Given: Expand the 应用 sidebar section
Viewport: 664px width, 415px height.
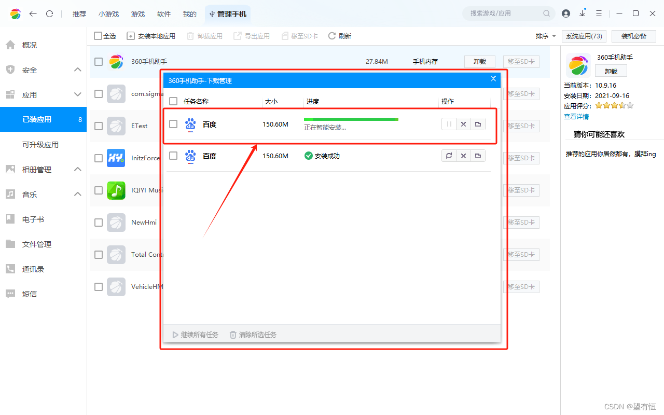Looking at the screenshot, I should point(78,95).
